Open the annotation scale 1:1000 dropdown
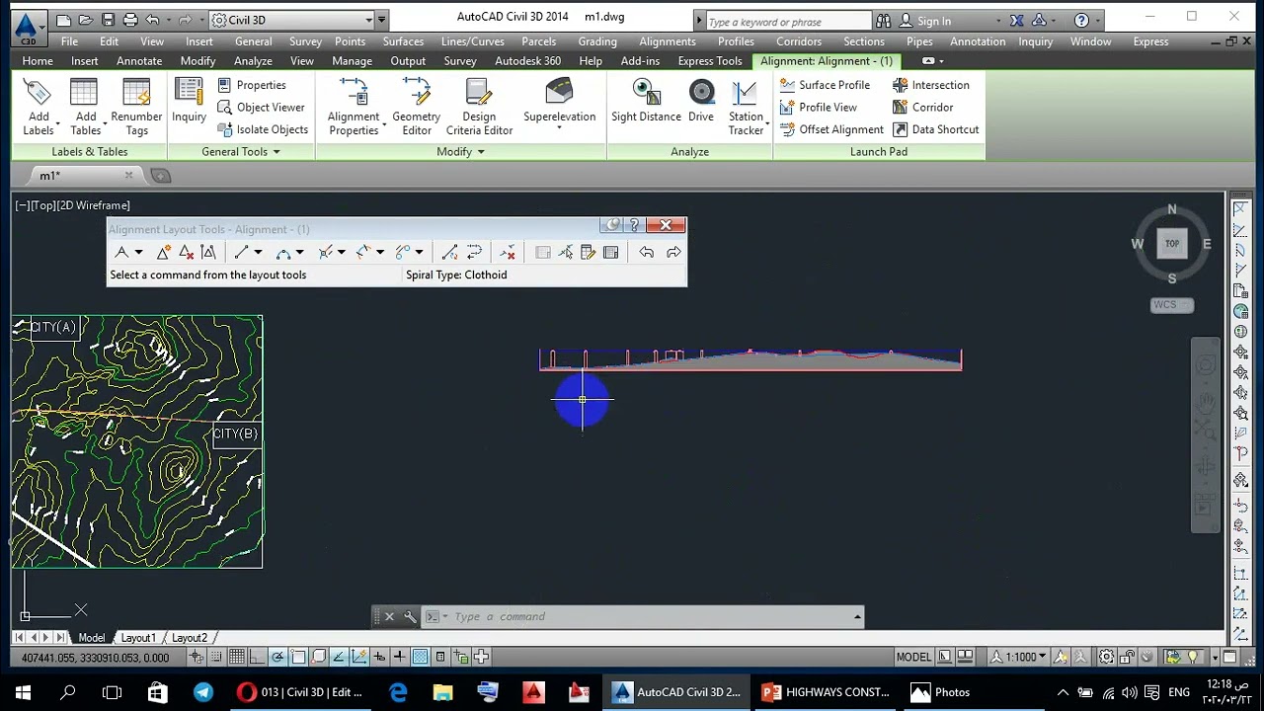The image size is (1264, 711). click(x=1020, y=657)
